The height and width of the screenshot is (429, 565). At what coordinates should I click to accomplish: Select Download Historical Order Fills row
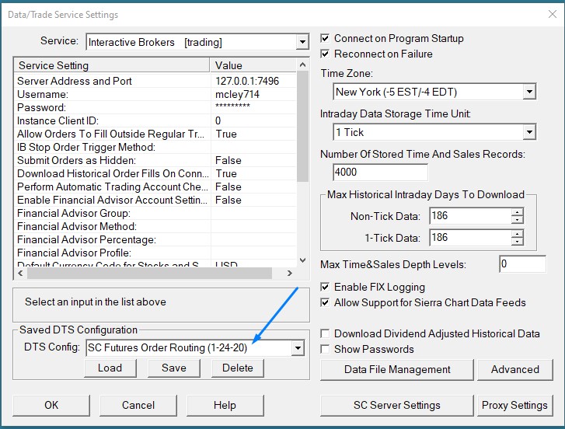tap(155, 173)
